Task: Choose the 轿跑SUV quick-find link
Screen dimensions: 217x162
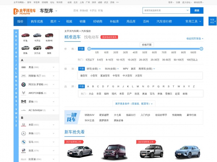Action: point(89,115)
